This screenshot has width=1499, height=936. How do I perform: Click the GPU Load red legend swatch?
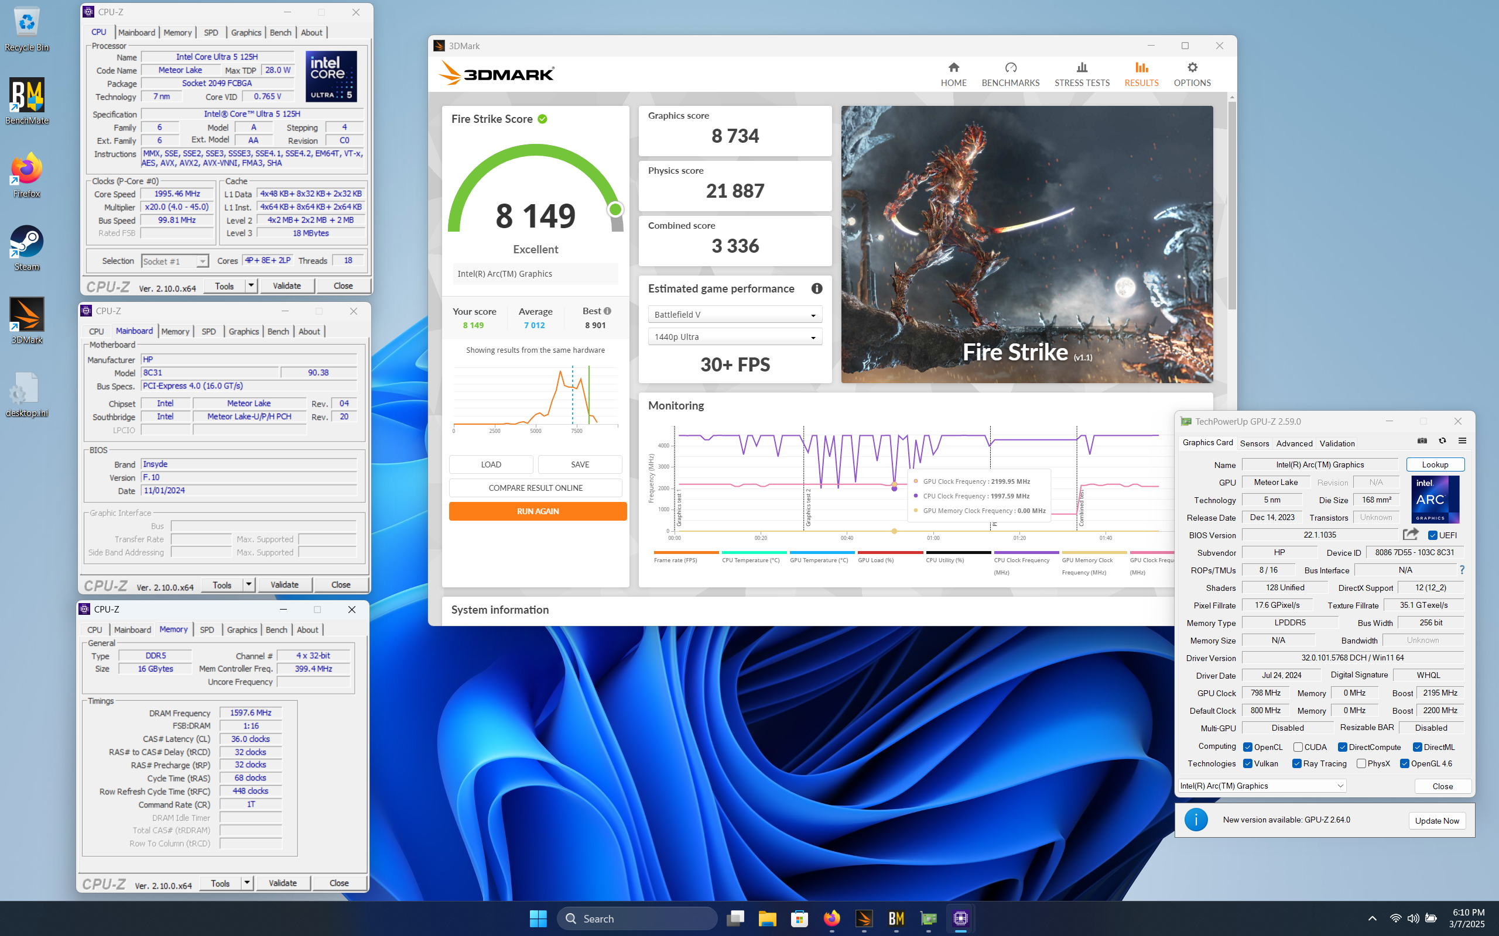[890, 552]
